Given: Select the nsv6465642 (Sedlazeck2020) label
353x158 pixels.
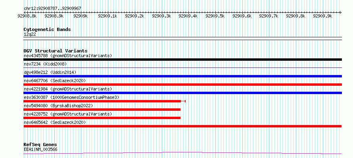Looking at the screenshot, I should [x=55, y=122].
